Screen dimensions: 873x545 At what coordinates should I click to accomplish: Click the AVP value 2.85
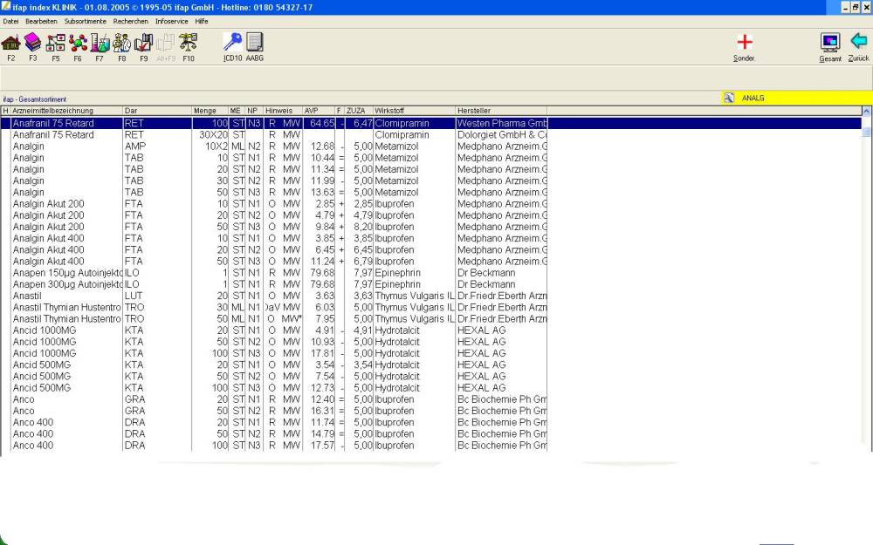pos(325,204)
